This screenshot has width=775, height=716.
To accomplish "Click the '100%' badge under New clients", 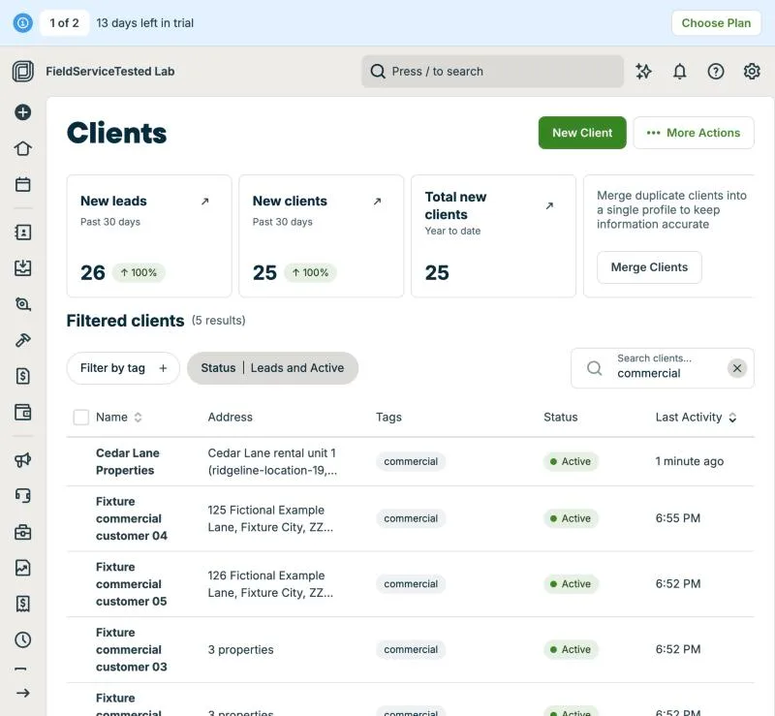I will tap(310, 272).
